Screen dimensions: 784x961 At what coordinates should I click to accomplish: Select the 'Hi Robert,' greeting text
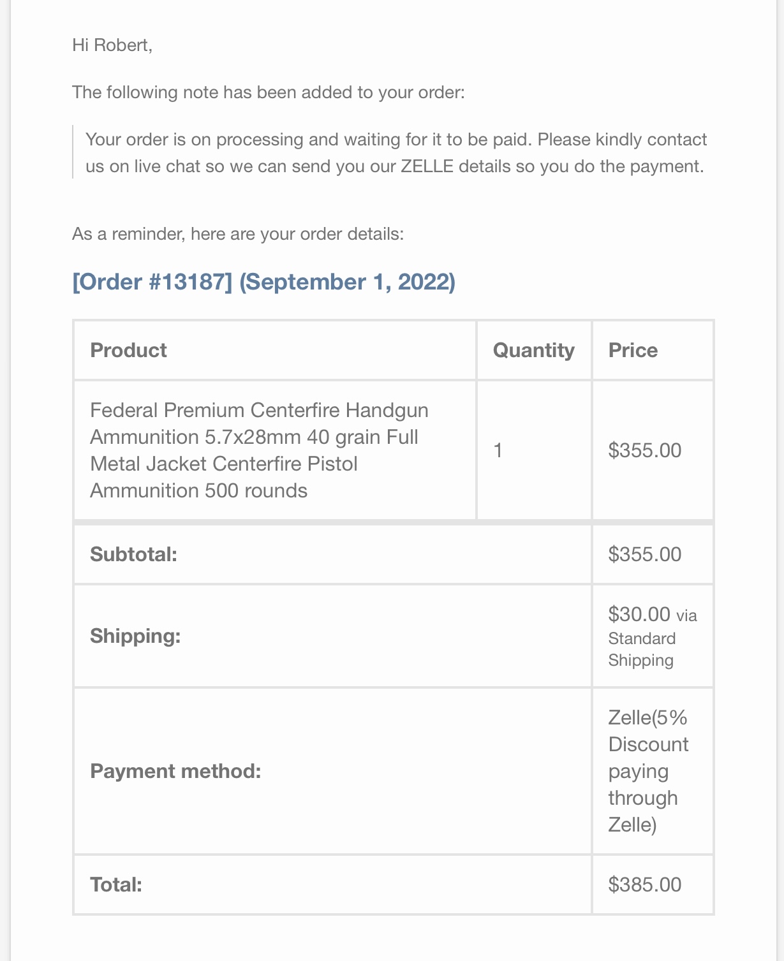coord(112,45)
